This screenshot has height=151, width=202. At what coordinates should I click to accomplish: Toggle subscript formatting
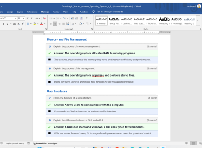[x=19, y=24]
